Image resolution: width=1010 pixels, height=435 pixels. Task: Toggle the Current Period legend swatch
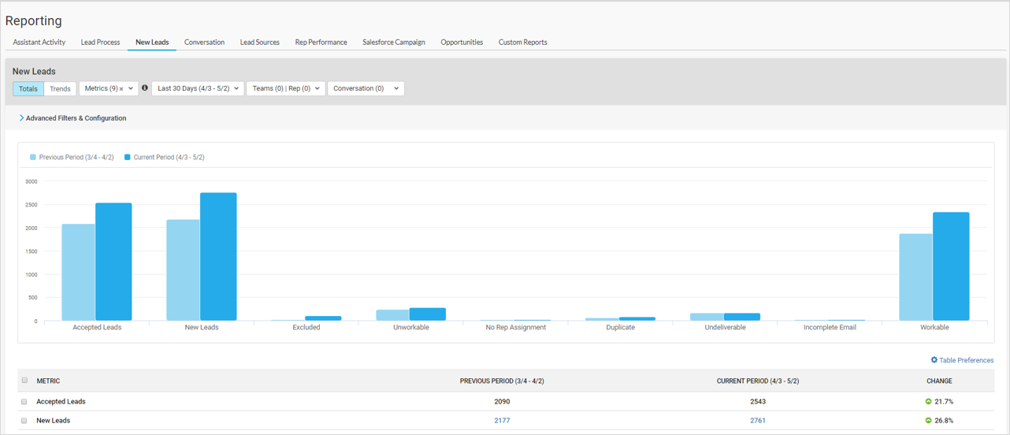[128, 157]
